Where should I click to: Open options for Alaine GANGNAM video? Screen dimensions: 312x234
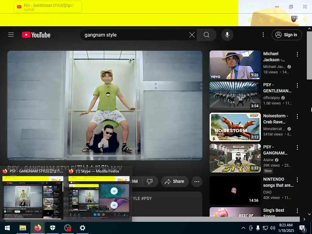pos(297,147)
